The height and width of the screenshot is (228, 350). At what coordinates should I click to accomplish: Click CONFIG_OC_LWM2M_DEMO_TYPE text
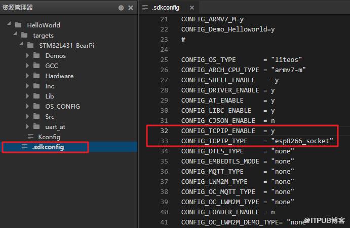[230, 222]
